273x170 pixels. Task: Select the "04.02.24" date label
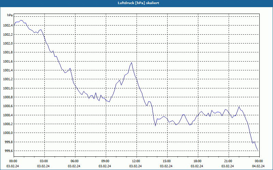pyautogui.click(x=258, y=166)
